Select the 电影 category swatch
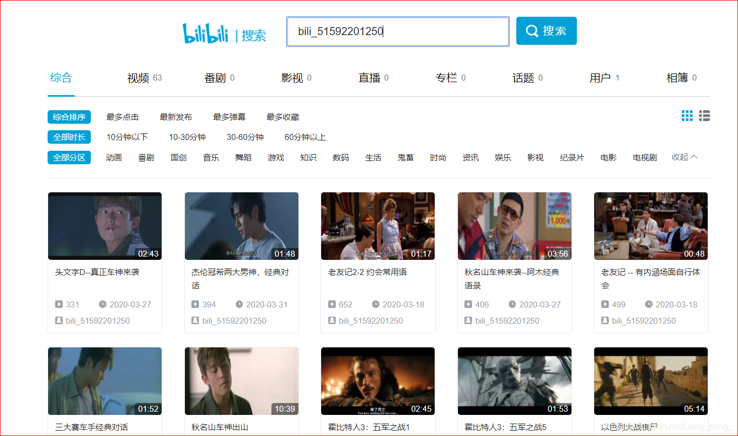Image resolution: width=738 pixels, height=436 pixels. click(608, 157)
